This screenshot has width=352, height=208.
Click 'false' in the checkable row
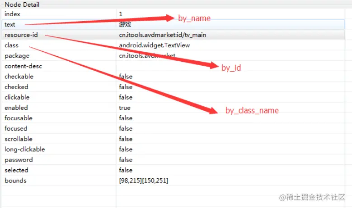click(126, 77)
